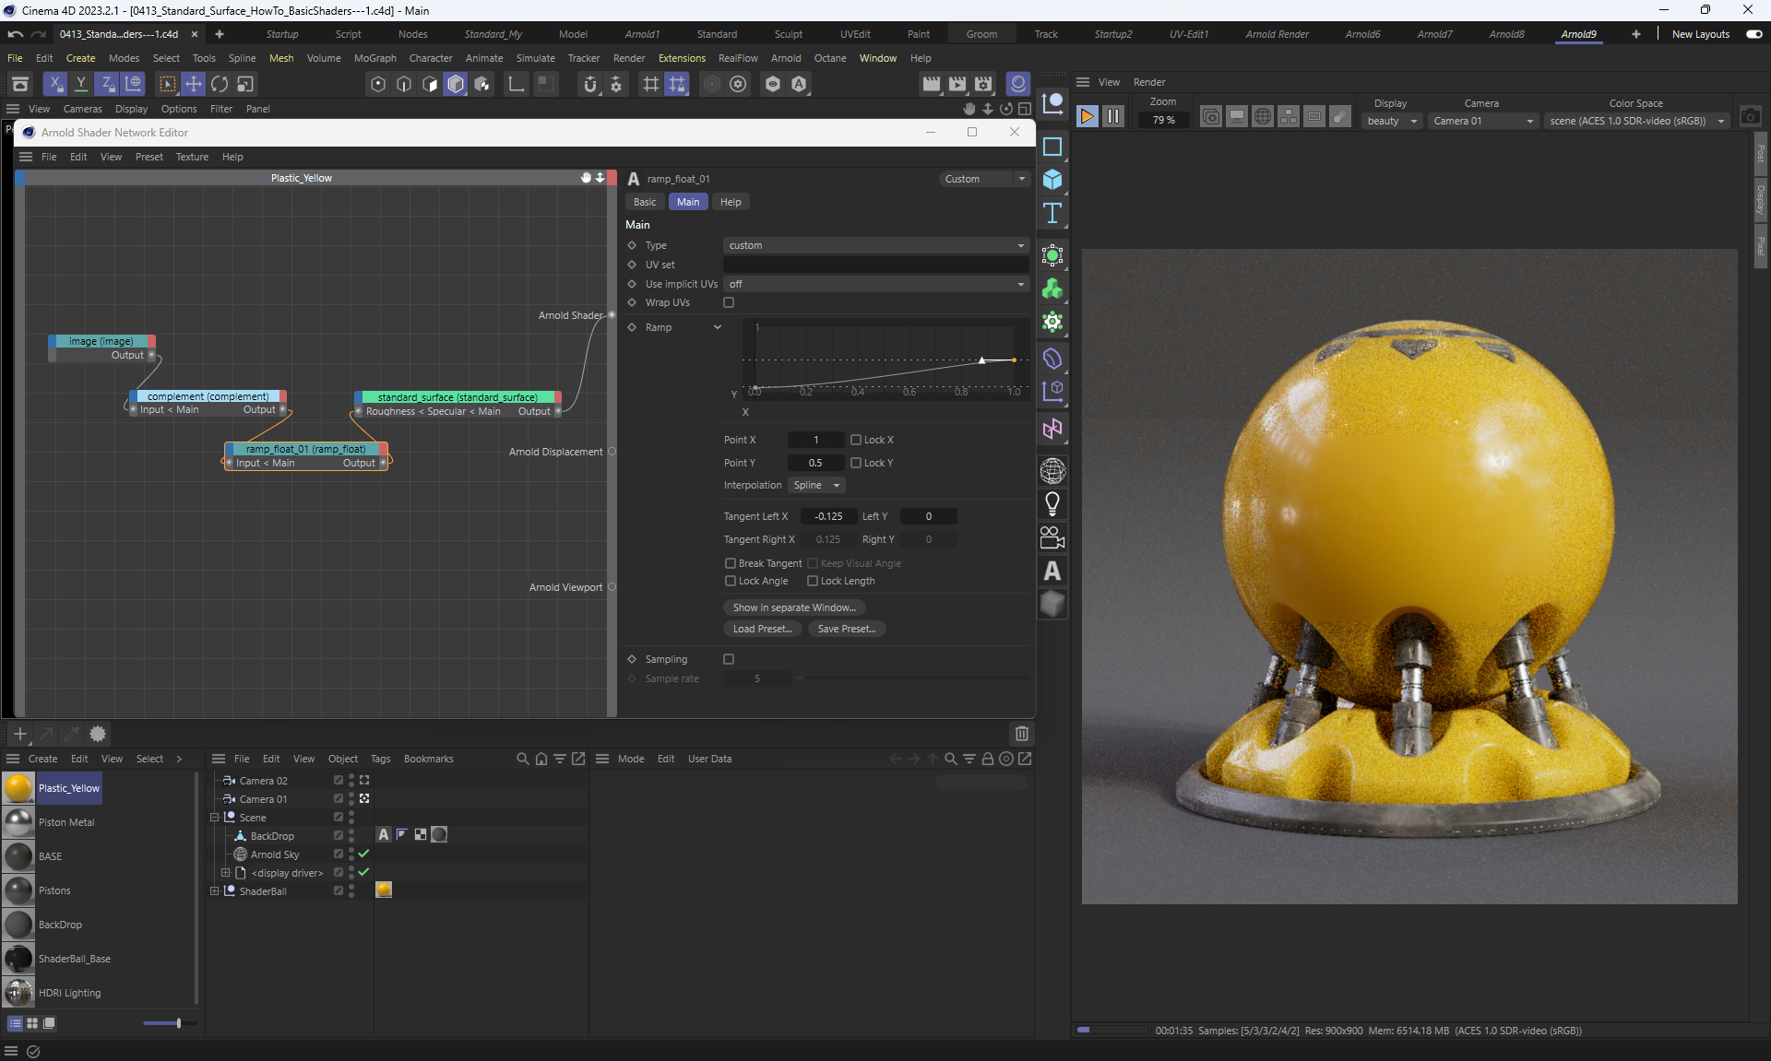Click the Text spline tool icon
The height and width of the screenshot is (1061, 1771).
(1052, 214)
